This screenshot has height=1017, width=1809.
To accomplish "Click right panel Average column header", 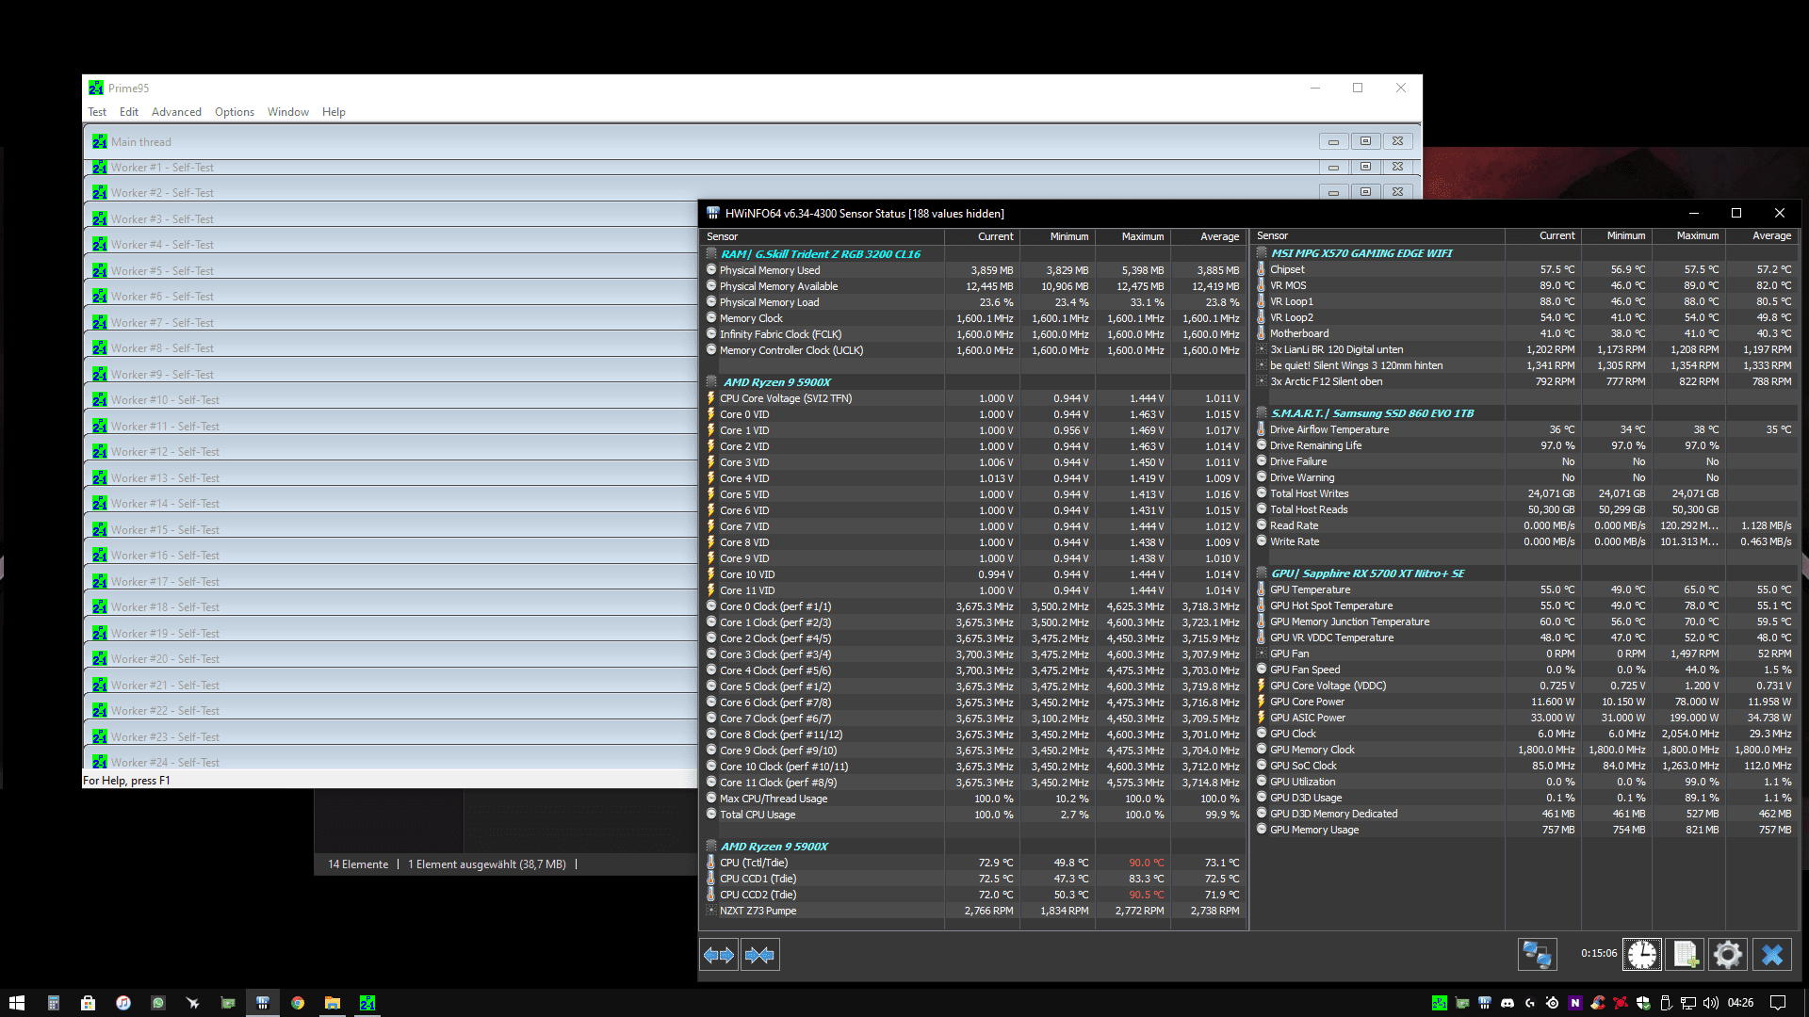I will point(1762,236).
